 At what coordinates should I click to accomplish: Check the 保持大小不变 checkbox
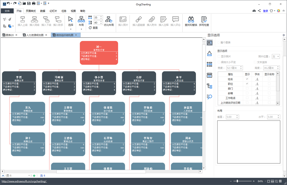point(219,62)
